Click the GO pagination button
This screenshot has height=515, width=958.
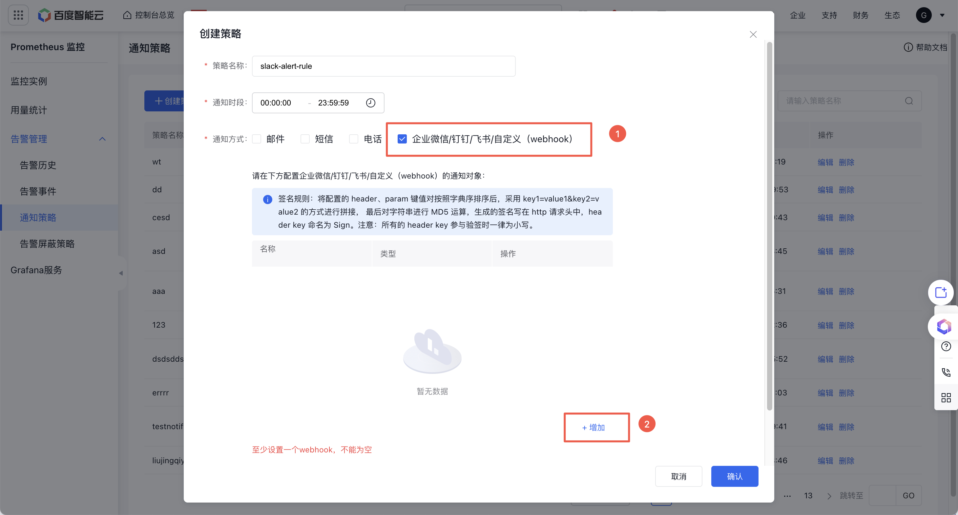tap(908, 496)
